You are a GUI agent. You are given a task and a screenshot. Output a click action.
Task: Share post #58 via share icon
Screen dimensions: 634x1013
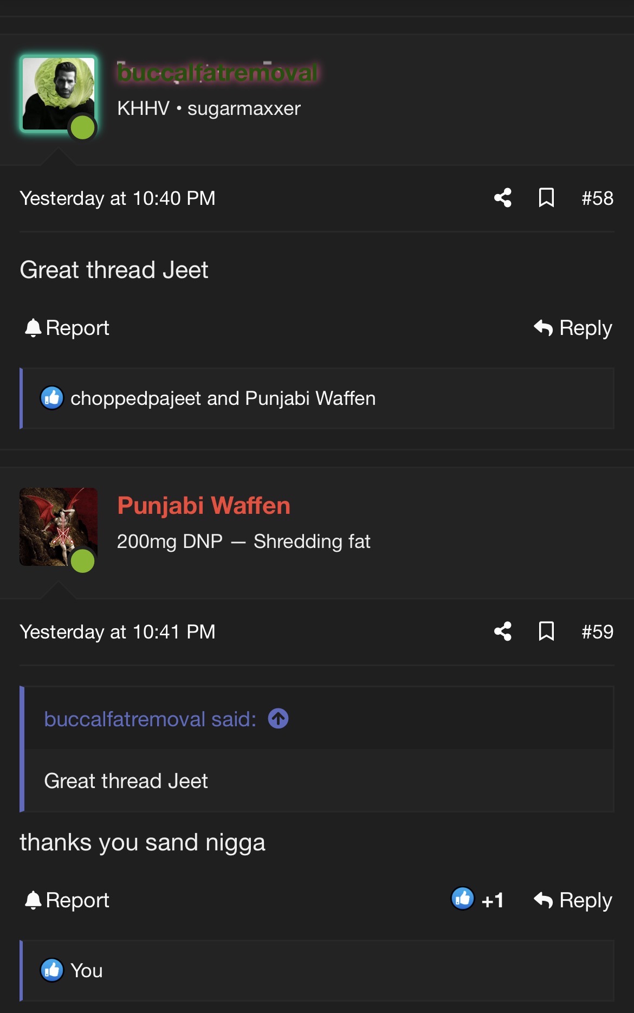click(x=503, y=198)
